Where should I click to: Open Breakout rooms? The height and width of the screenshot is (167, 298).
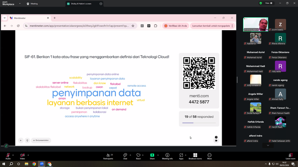coord(195,156)
